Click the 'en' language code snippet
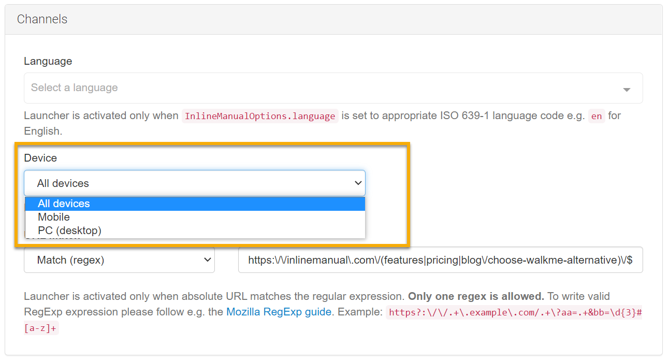Image resolution: width=669 pixels, height=361 pixels. 597,116
